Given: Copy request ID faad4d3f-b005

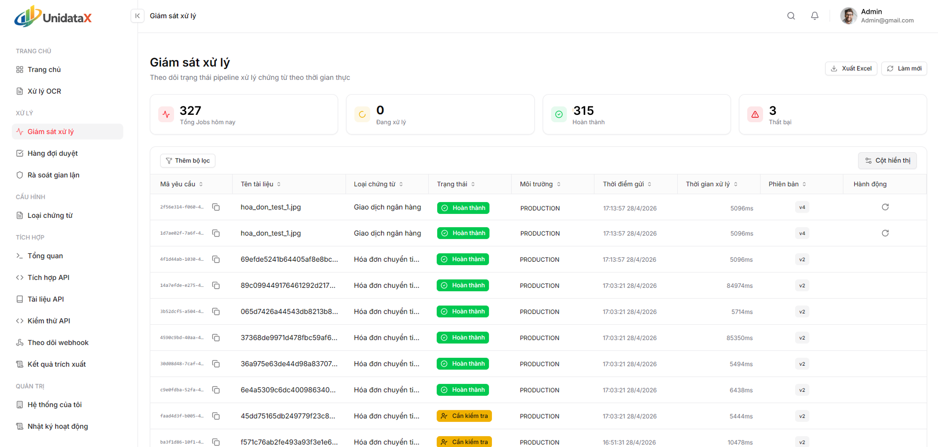Looking at the screenshot, I should 216,416.
